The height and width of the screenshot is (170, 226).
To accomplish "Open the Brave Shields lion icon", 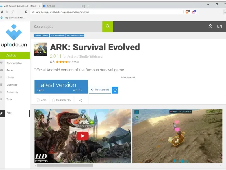I will (x=187, y=12).
